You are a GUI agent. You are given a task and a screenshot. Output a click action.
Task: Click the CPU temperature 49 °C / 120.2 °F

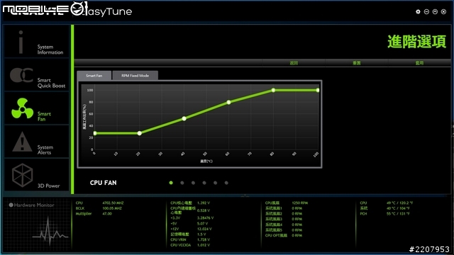(400, 203)
